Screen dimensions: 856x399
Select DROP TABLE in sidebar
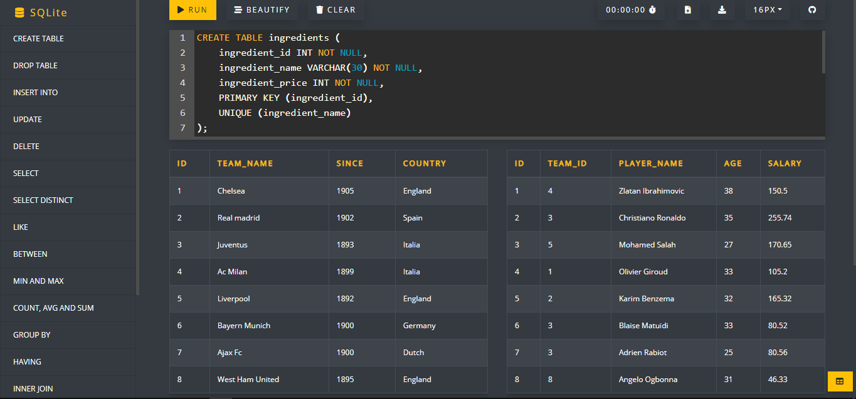tap(68, 66)
